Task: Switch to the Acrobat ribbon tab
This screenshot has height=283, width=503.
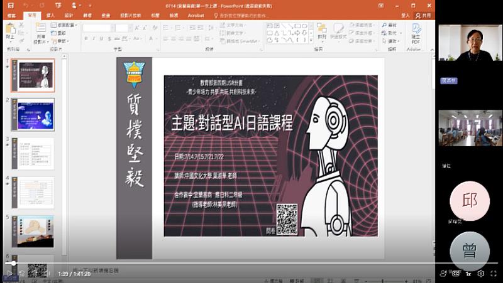Action: pyautogui.click(x=196, y=15)
